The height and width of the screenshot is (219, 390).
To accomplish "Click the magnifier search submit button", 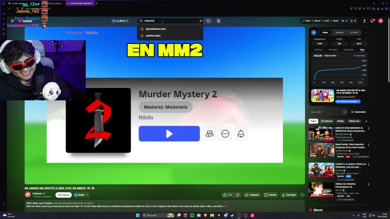I will 208,21.
